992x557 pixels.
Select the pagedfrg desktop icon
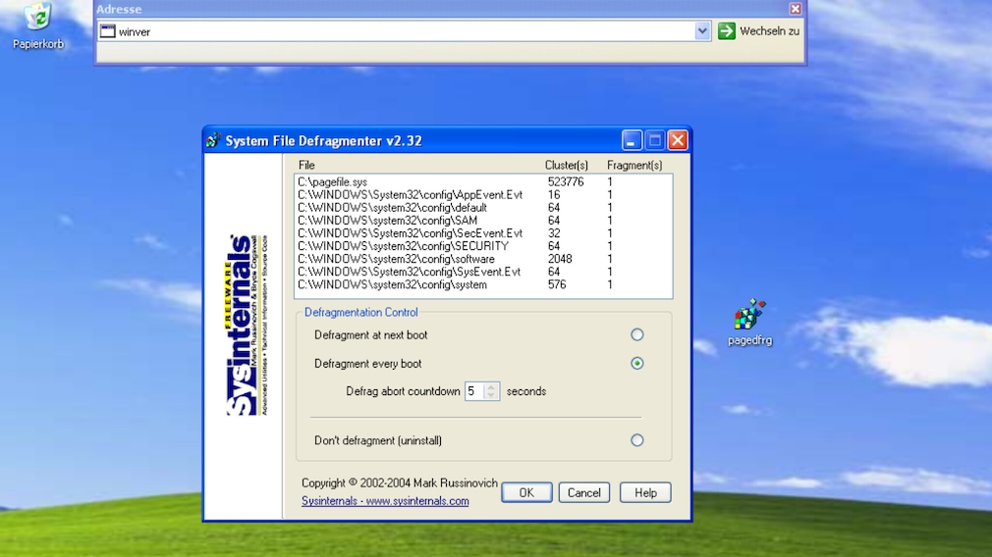749,322
